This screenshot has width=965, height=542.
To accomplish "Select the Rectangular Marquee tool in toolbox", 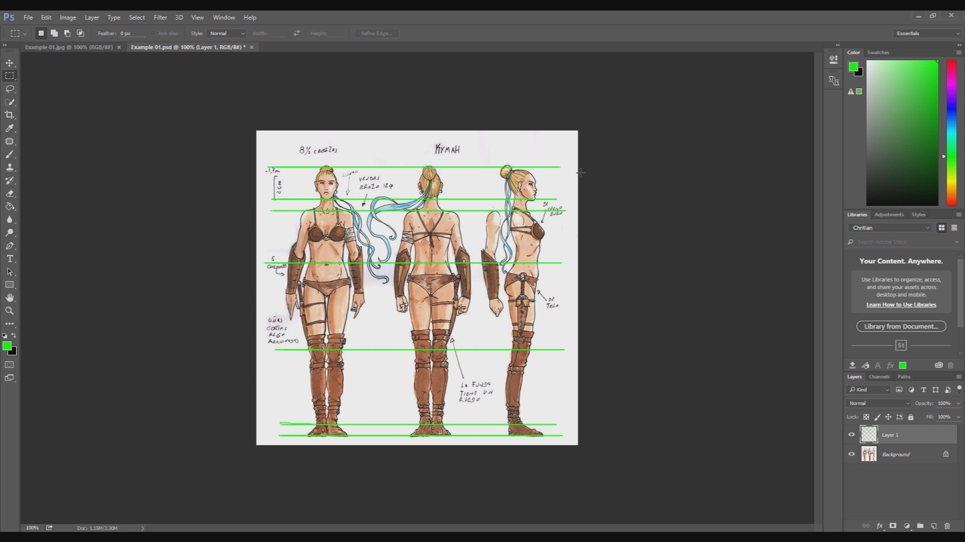I will tap(10, 76).
